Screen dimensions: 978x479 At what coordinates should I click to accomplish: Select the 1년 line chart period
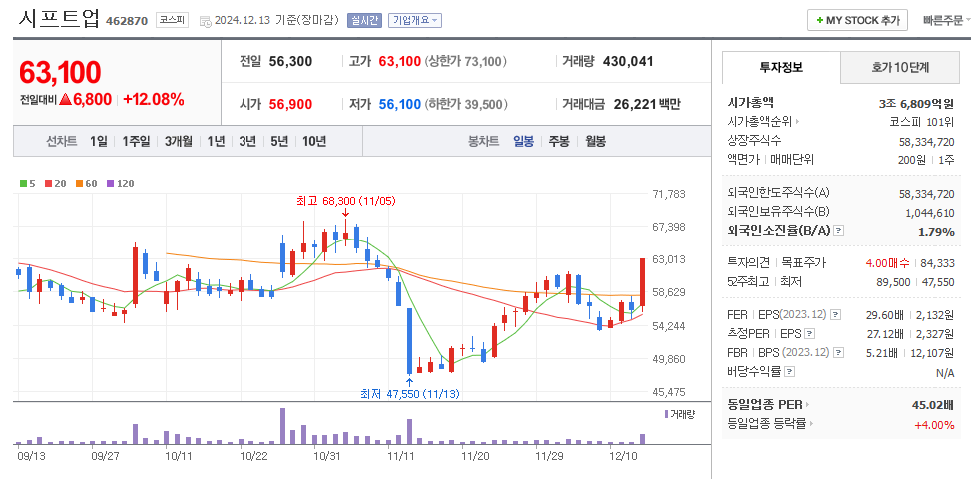click(216, 141)
